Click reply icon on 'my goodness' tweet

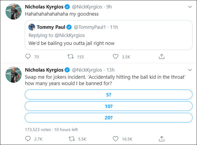point(28,56)
